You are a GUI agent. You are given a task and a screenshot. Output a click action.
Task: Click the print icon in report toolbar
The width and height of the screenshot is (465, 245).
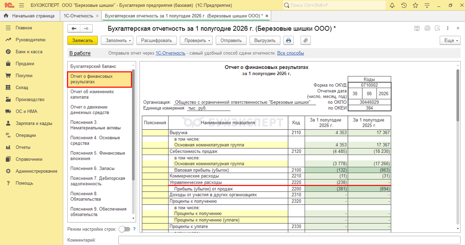(288, 40)
